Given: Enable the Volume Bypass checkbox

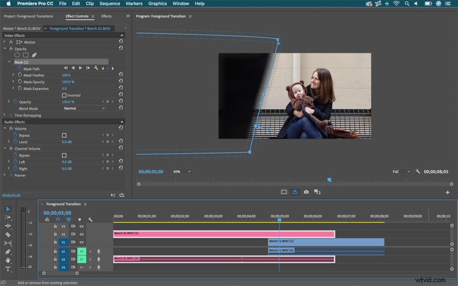Looking at the screenshot, I should coord(64,135).
